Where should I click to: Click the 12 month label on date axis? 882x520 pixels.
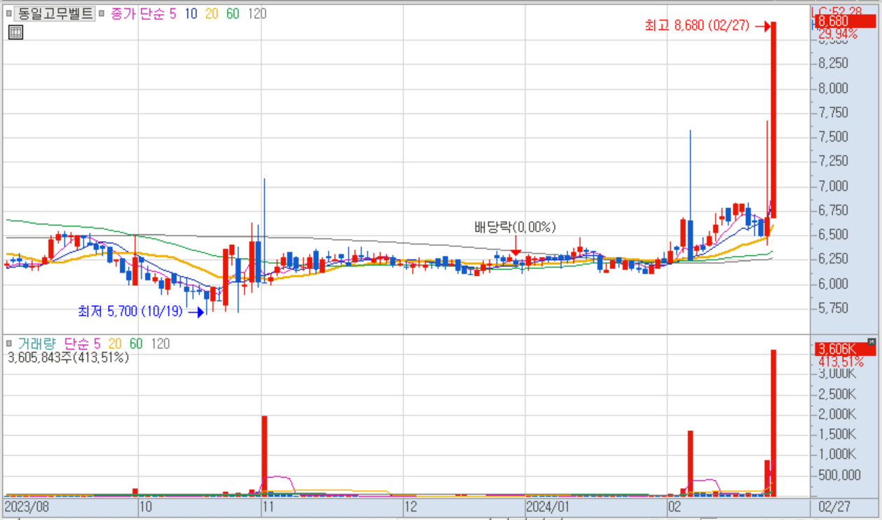(x=411, y=506)
